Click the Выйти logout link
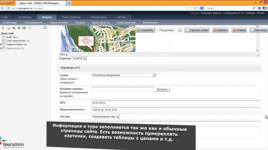Viewport: 268px width, 150px height. (260, 13)
